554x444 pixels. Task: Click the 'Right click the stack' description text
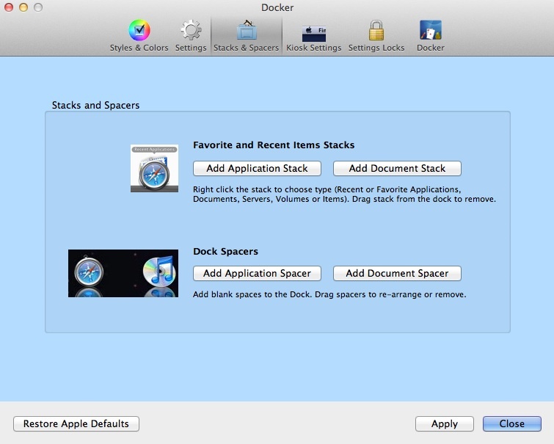[344, 194]
